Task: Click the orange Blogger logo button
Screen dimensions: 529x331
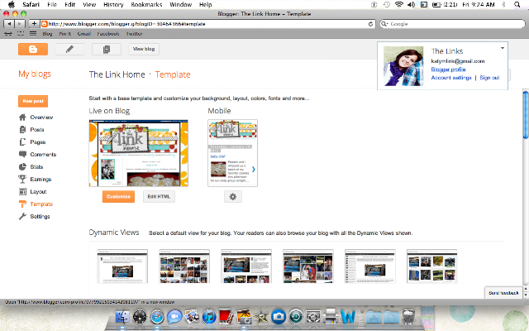Action: pos(33,50)
